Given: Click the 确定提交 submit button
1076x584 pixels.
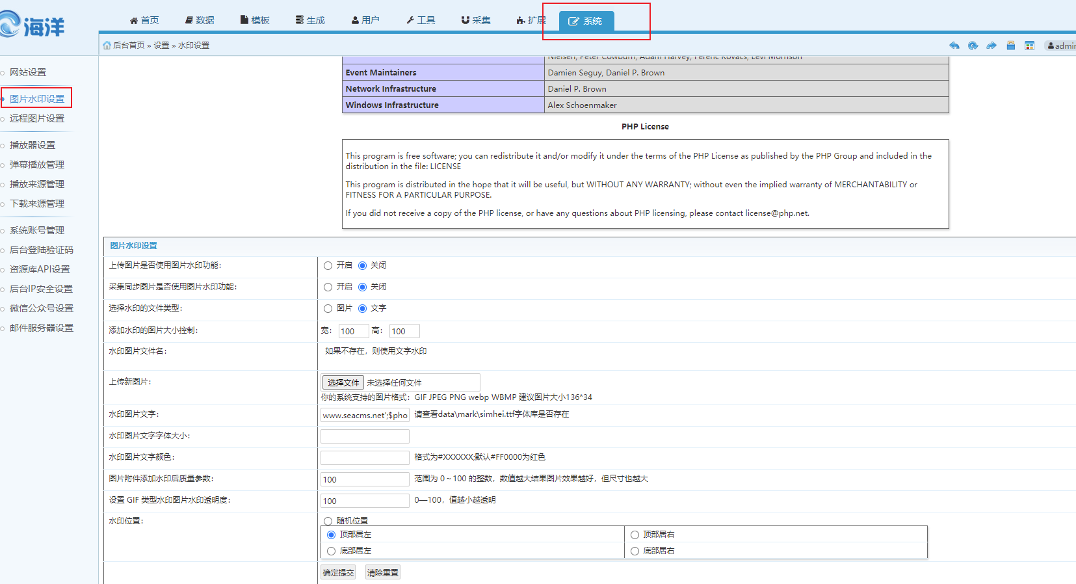Looking at the screenshot, I should [x=338, y=572].
